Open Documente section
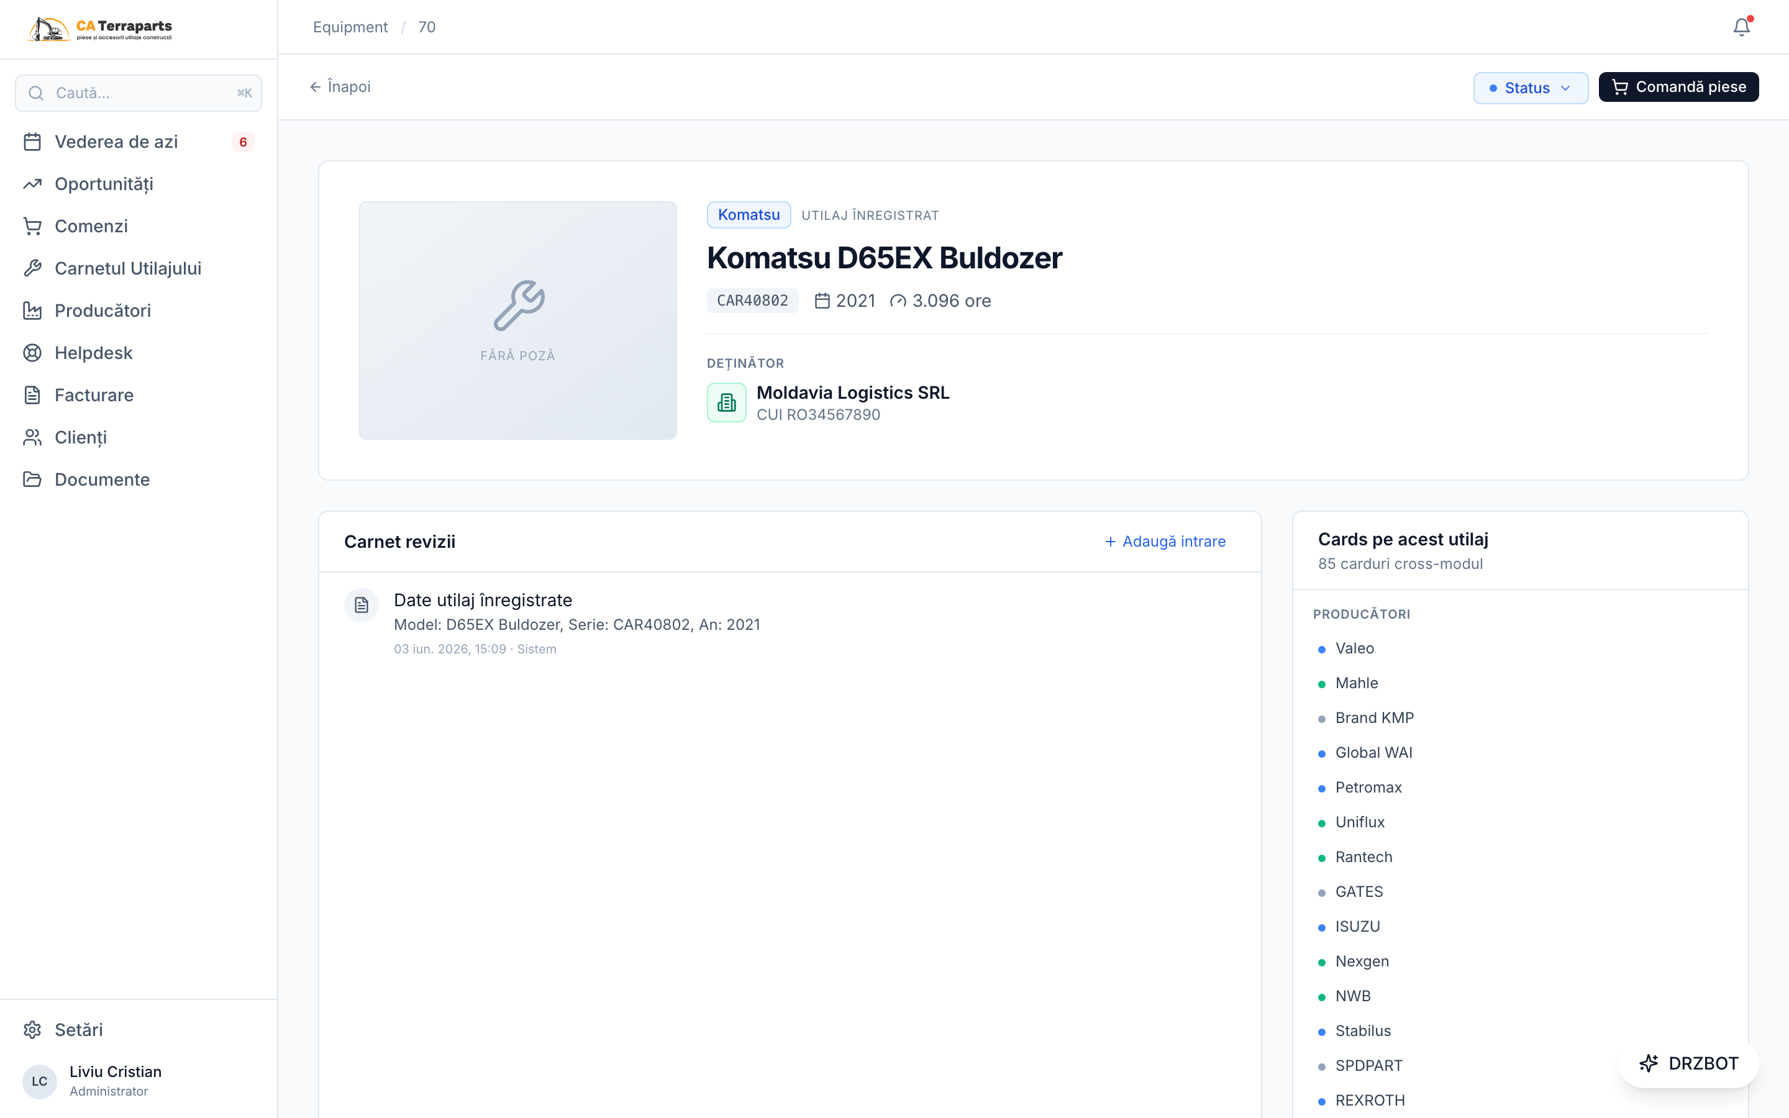 pyautogui.click(x=139, y=479)
